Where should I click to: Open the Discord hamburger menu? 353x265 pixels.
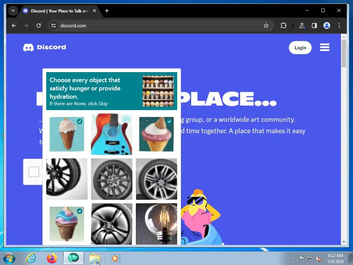pos(325,47)
